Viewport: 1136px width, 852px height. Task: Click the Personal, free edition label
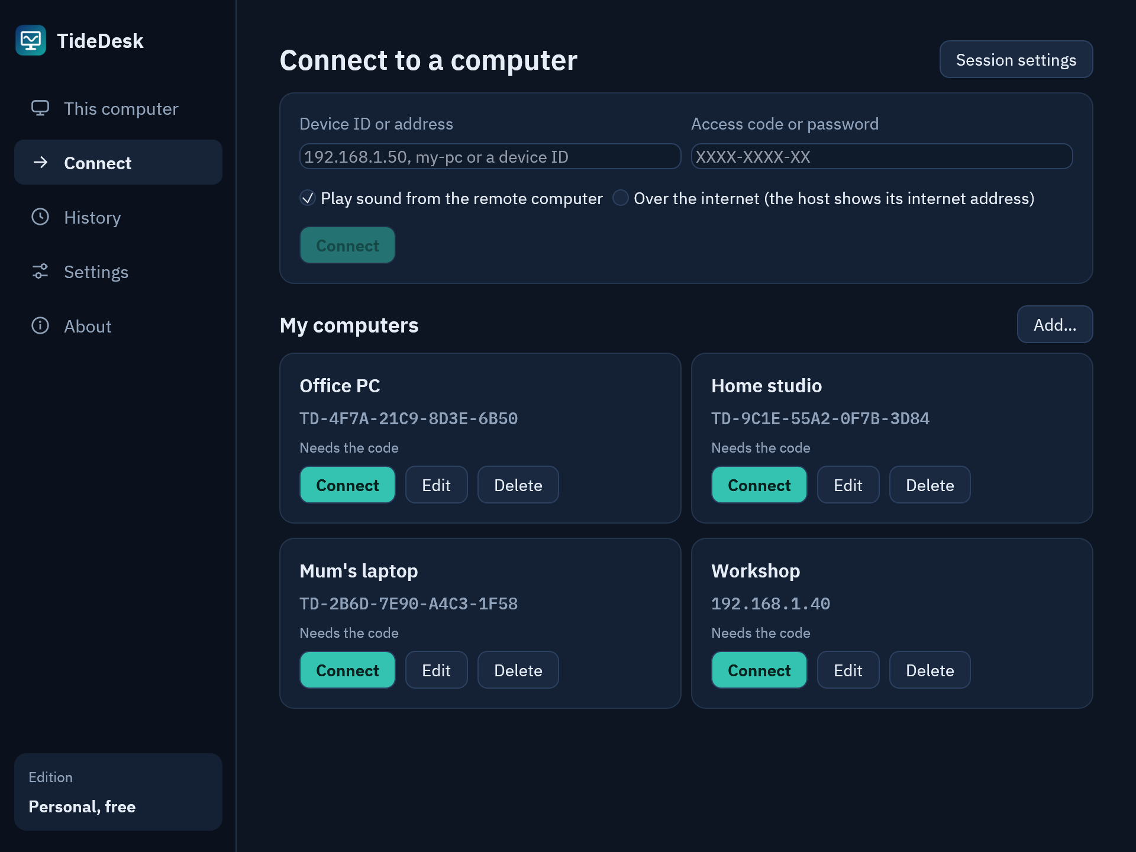click(x=82, y=806)
